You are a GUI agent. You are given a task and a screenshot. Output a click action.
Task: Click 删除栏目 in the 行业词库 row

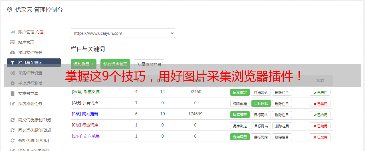[282, 126]
